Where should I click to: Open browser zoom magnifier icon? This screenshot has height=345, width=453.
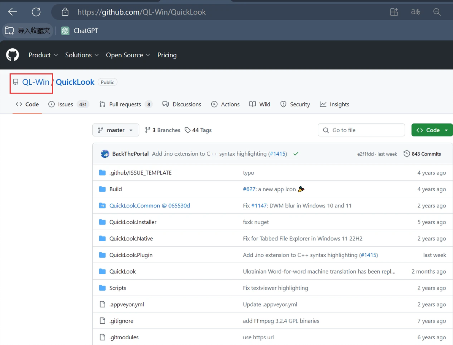pos(437,12)
